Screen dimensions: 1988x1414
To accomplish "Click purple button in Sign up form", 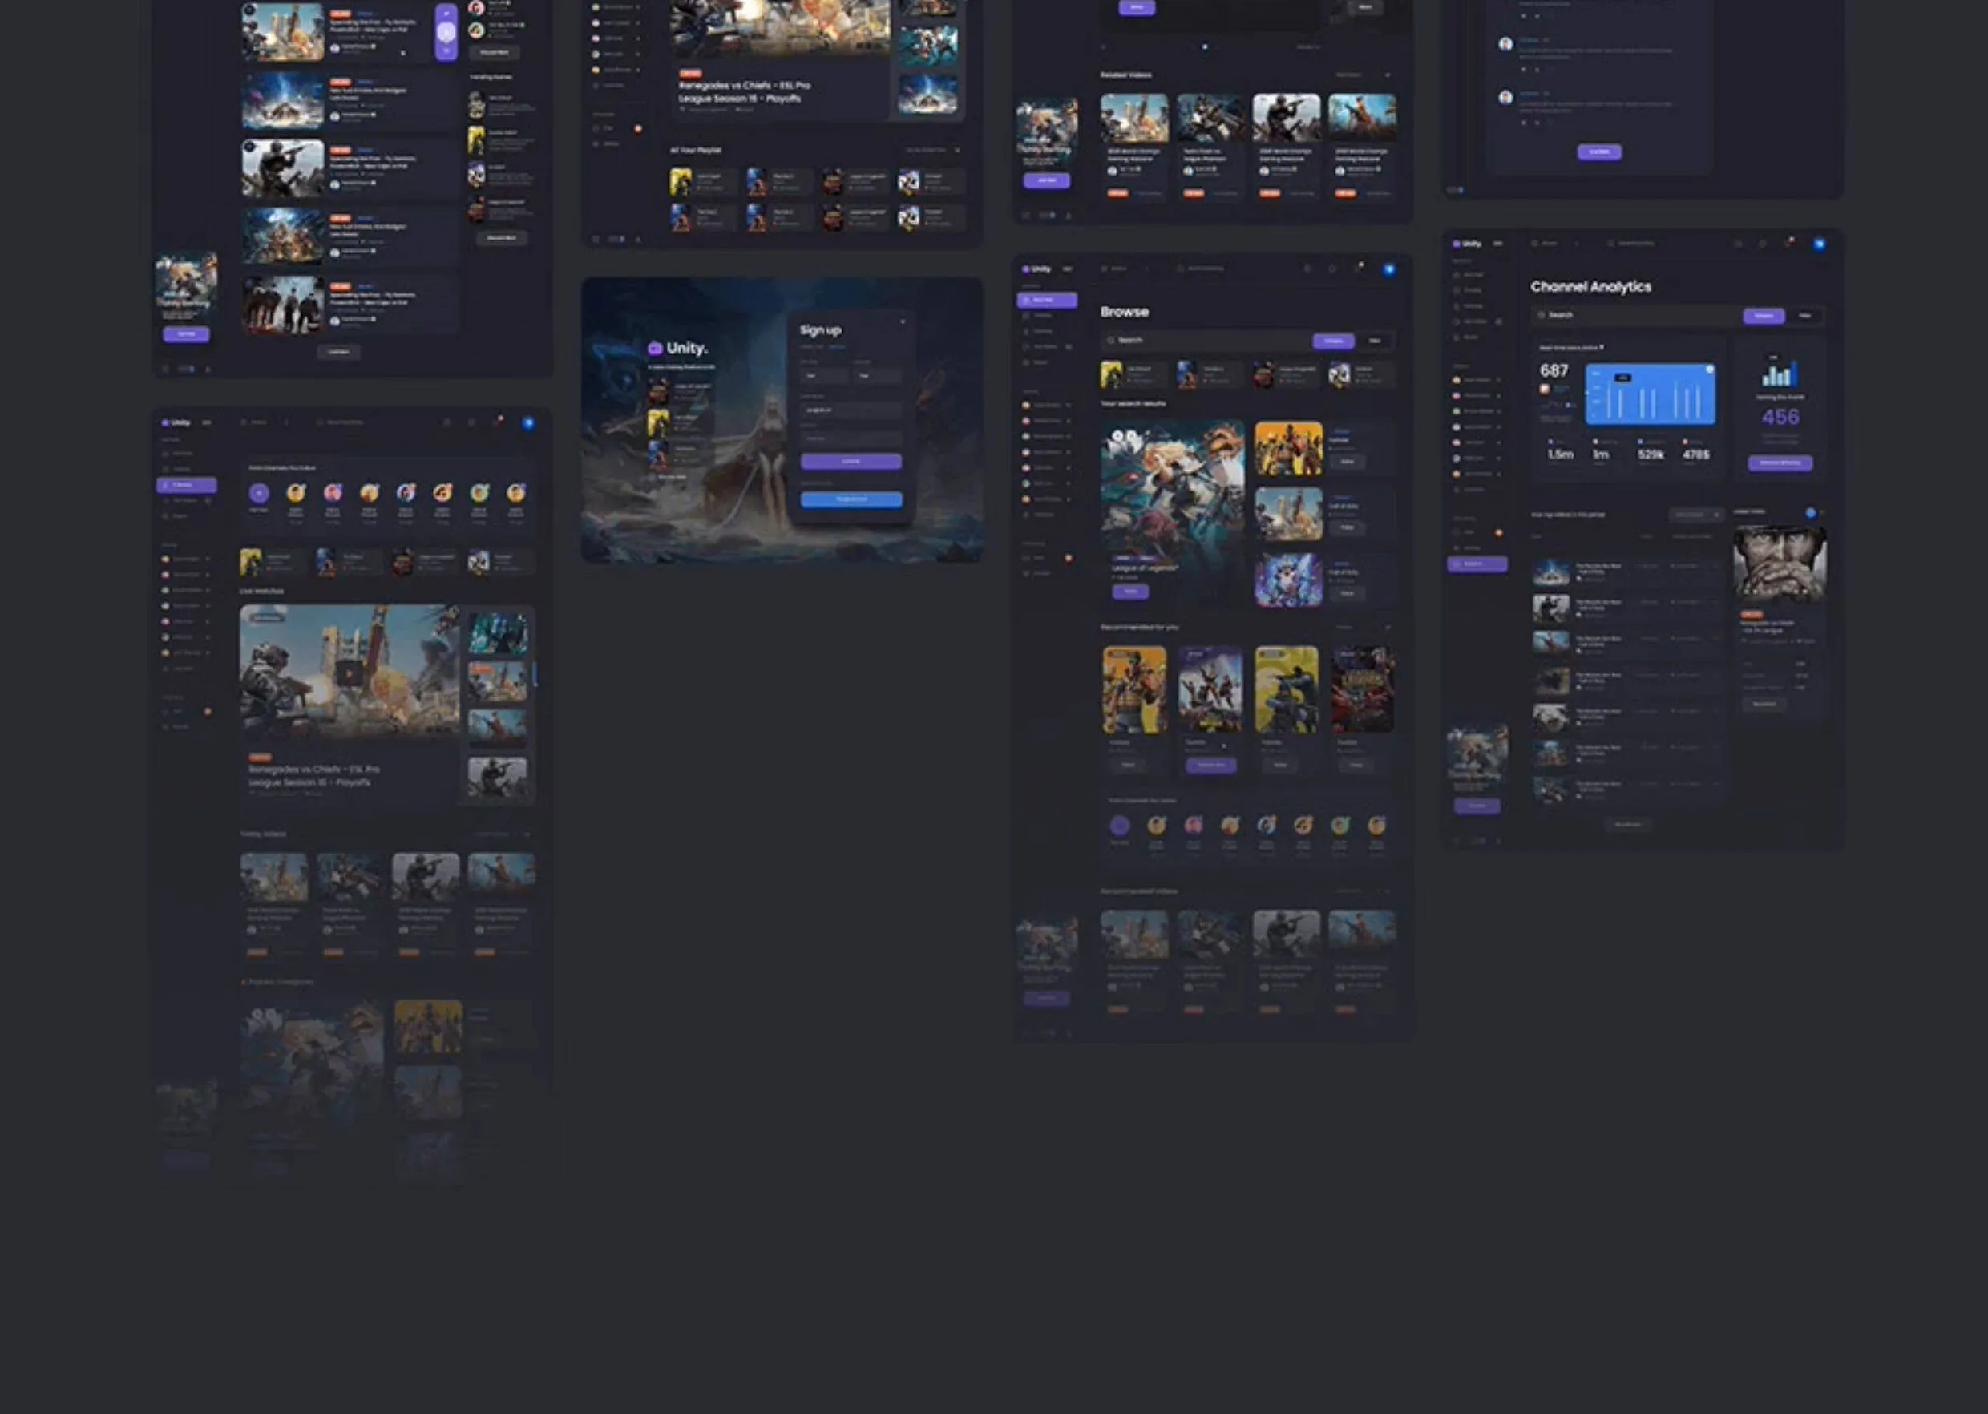I will 851,462.
